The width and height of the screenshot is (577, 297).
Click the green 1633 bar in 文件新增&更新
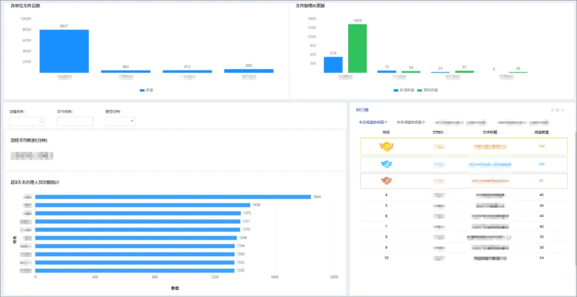[357, 49]
